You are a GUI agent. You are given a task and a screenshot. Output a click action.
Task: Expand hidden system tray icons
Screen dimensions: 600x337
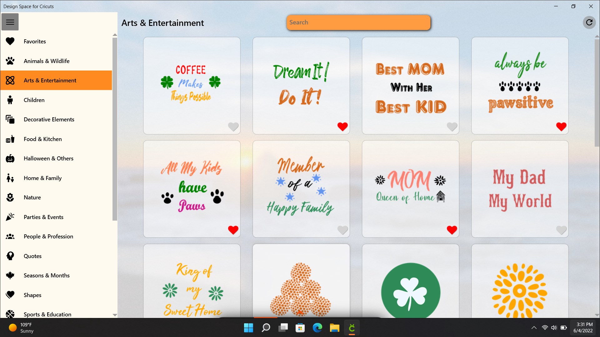pos(534,328)
